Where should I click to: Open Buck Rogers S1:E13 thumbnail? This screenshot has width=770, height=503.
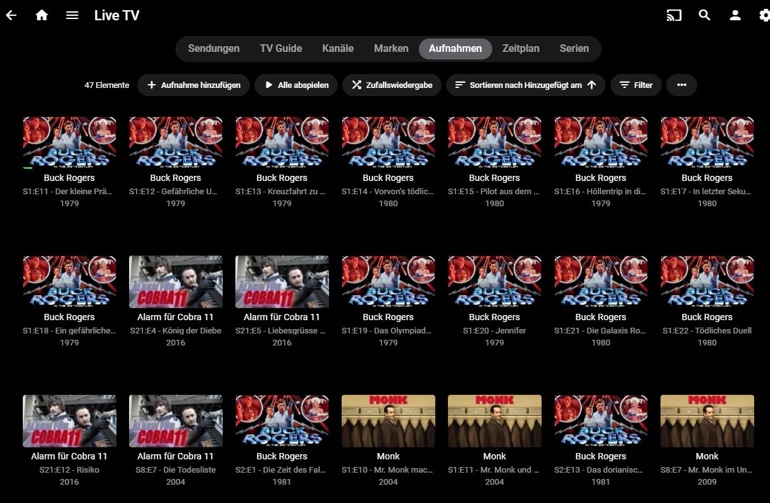282,143
